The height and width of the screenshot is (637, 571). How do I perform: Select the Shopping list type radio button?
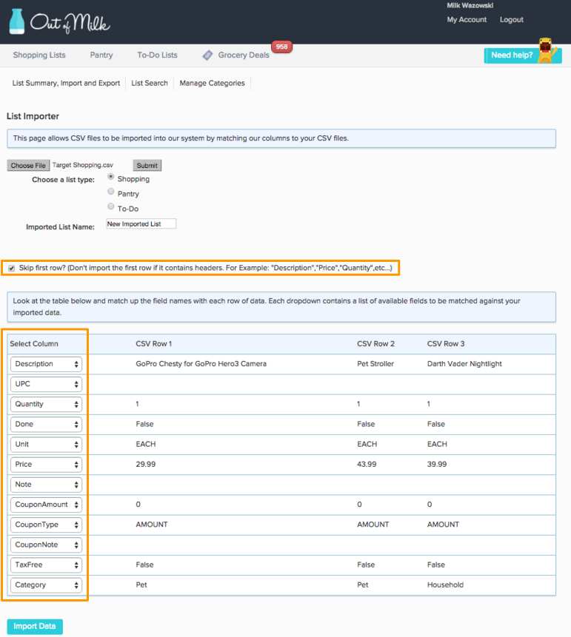coord(110,177)
